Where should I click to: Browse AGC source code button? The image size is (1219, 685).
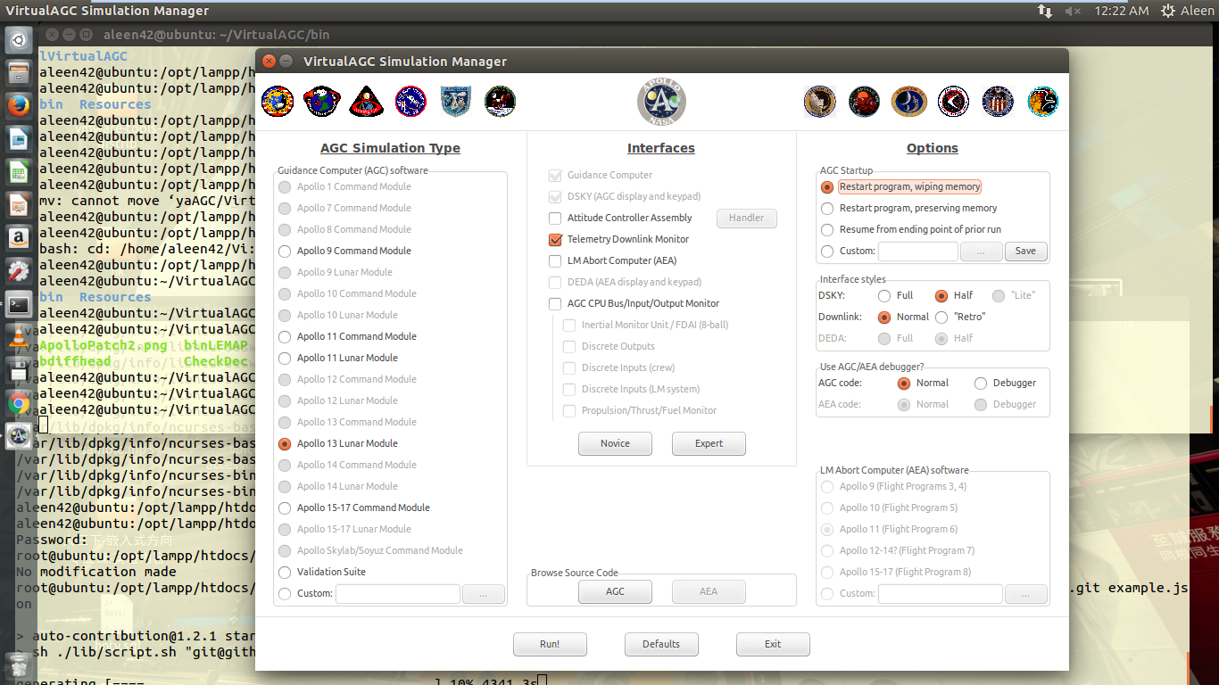click(615, 591)
